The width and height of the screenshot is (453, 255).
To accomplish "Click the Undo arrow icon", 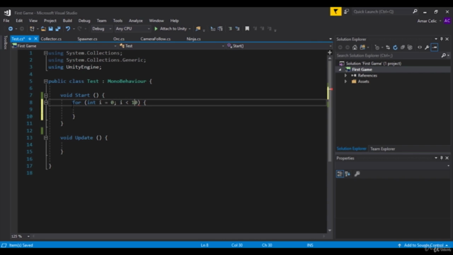I will click(x=68, y=28).
